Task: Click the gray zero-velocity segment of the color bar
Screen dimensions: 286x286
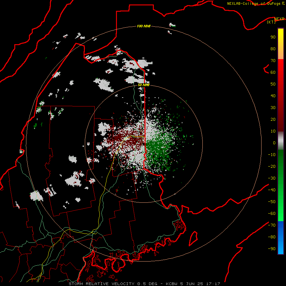Action: [x=281, y=141]
